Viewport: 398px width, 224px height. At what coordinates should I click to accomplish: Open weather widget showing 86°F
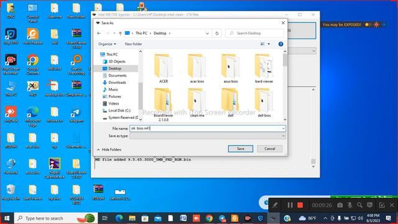(307, 218)
